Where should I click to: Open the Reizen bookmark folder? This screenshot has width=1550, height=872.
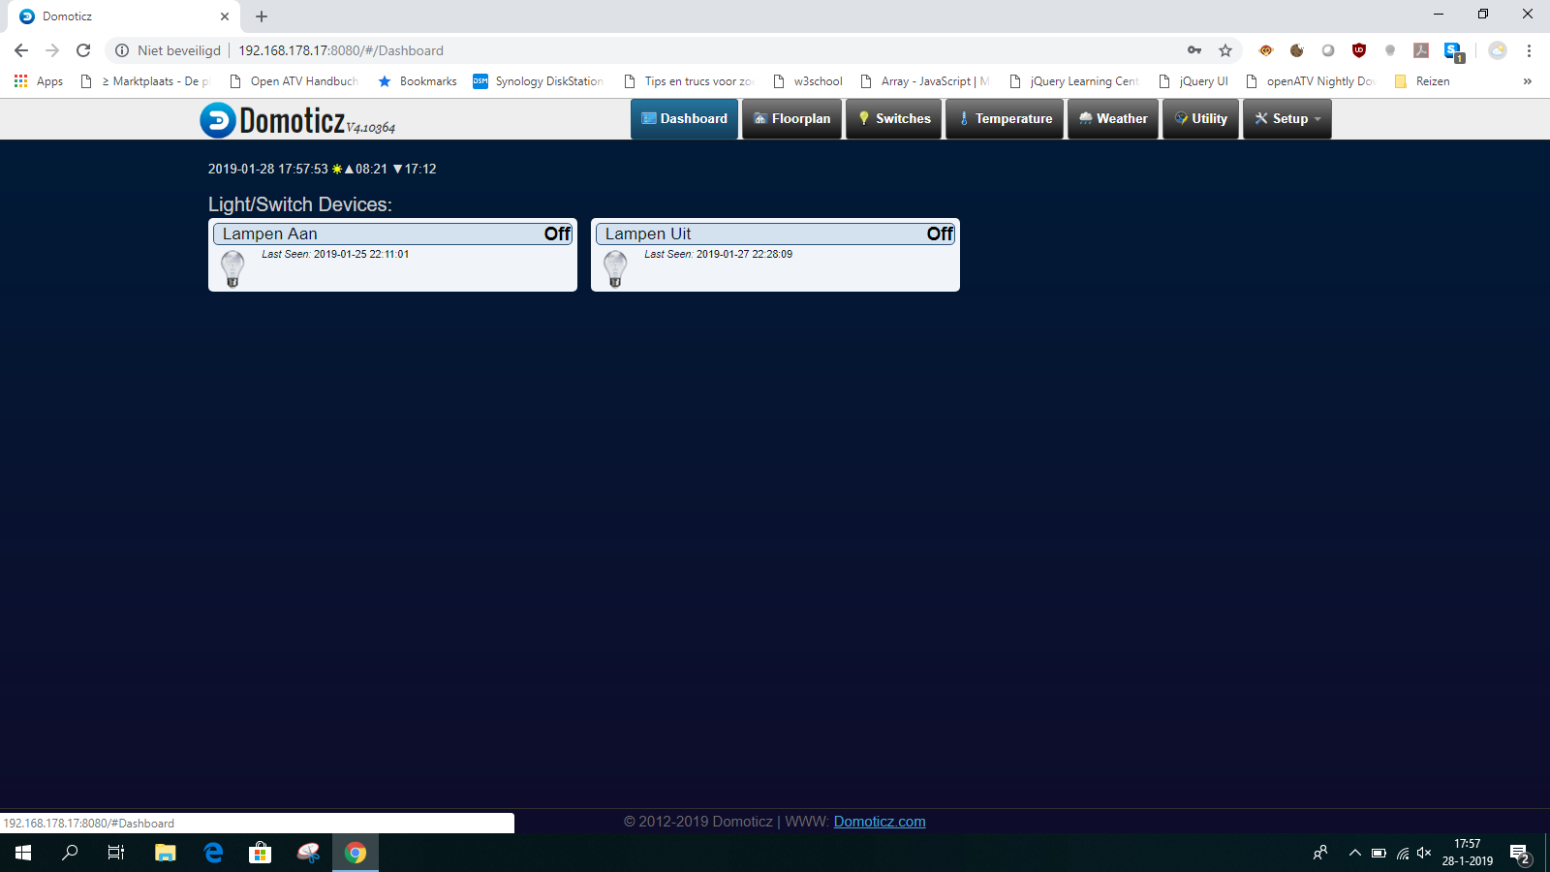pos(1421,81)
